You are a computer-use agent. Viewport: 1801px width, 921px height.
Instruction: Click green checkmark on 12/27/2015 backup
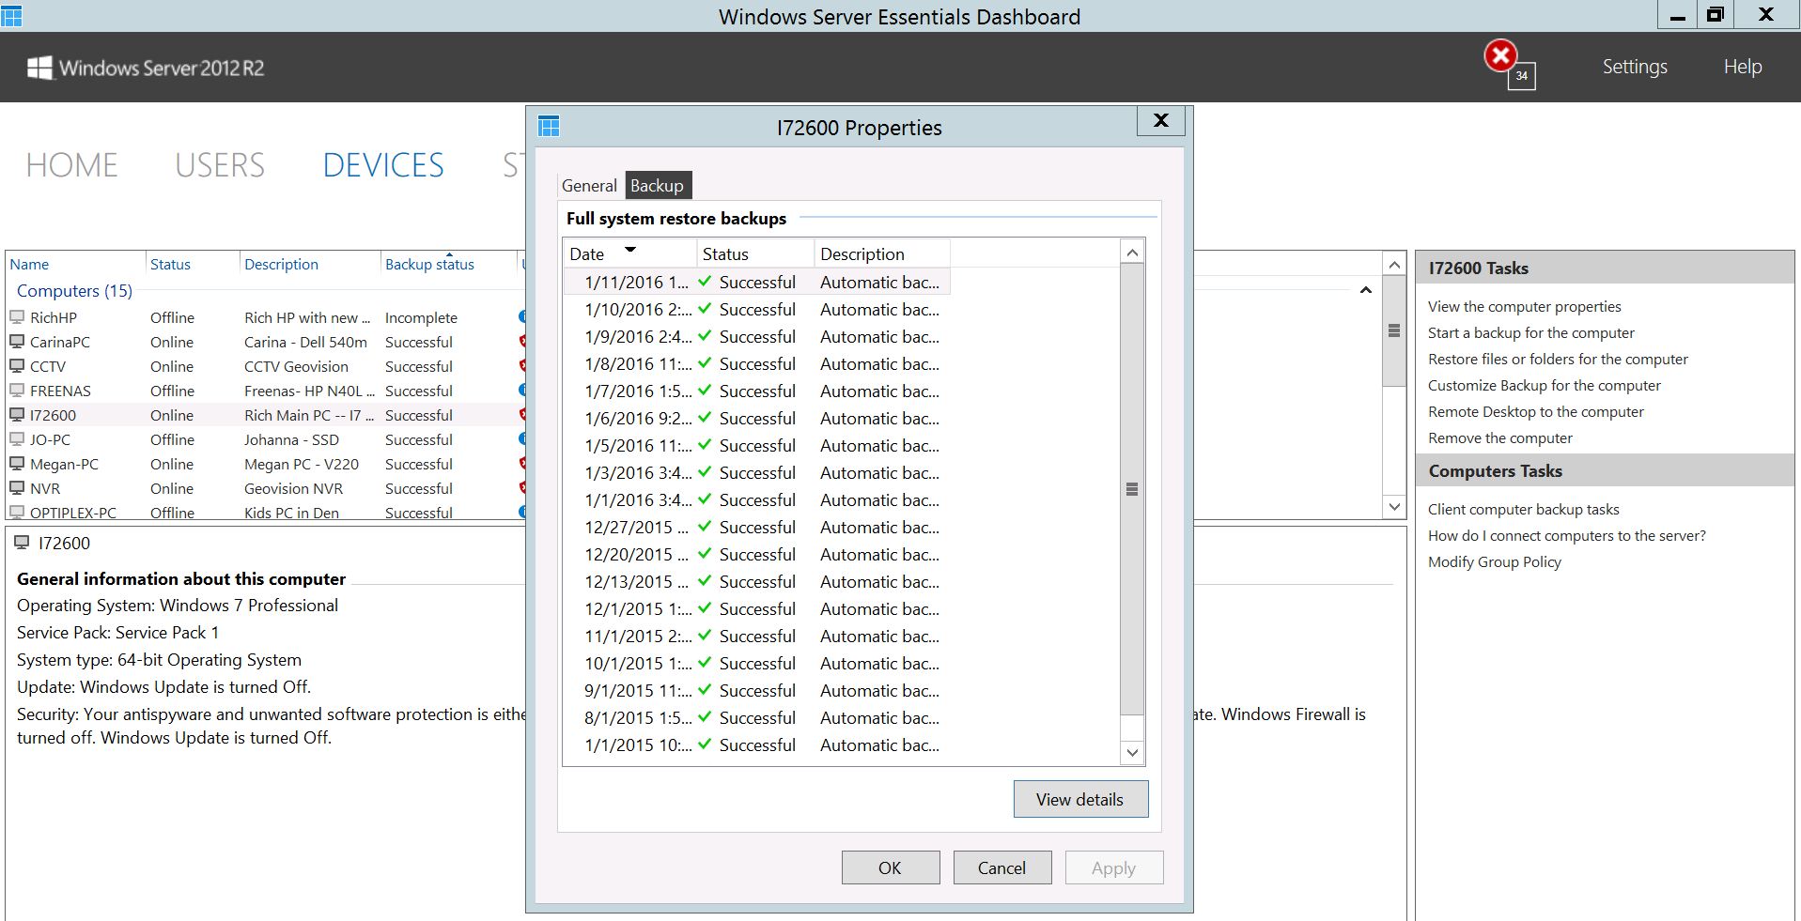pyautogui.click(x=705, y=527)
